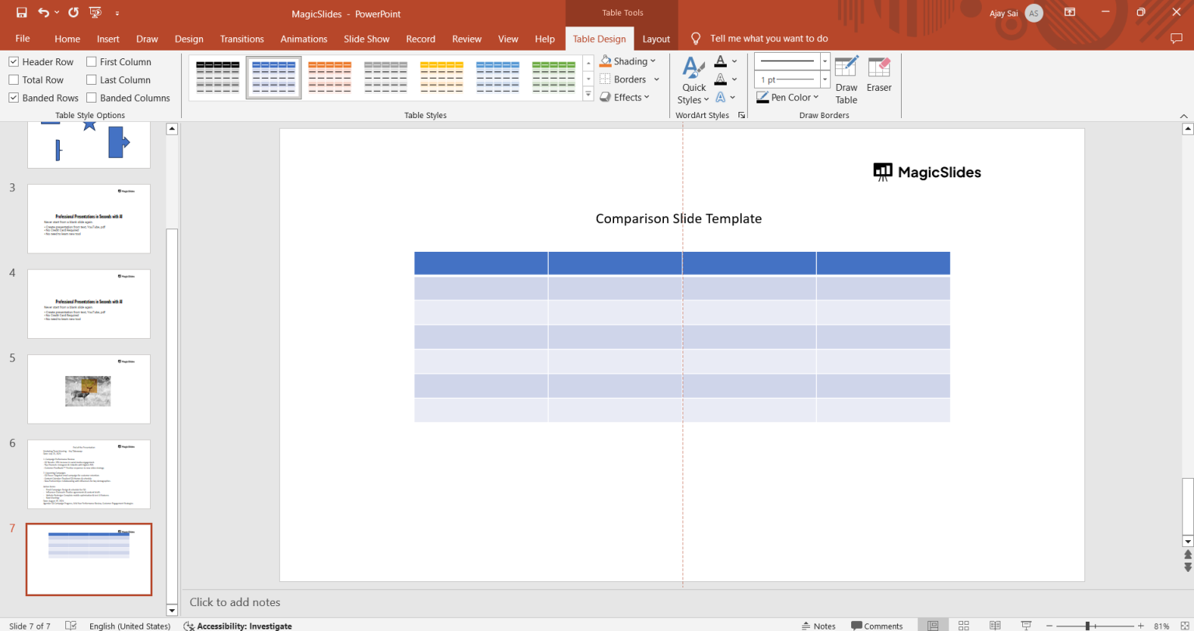Click Accessibility: Investigate in status bar
The height and width of the screenshot is (631, 1194).
pyautogui.click(x=237, y=626)
